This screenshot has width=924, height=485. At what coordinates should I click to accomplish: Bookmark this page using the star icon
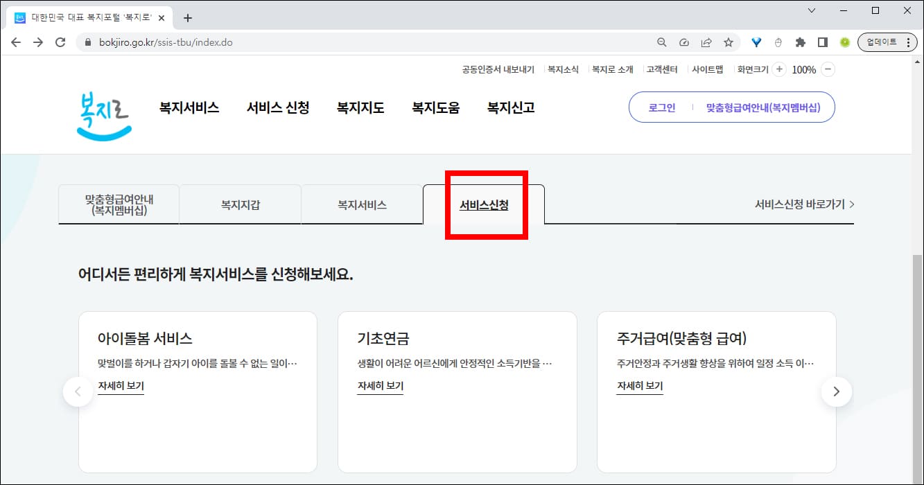coord(729,42)
